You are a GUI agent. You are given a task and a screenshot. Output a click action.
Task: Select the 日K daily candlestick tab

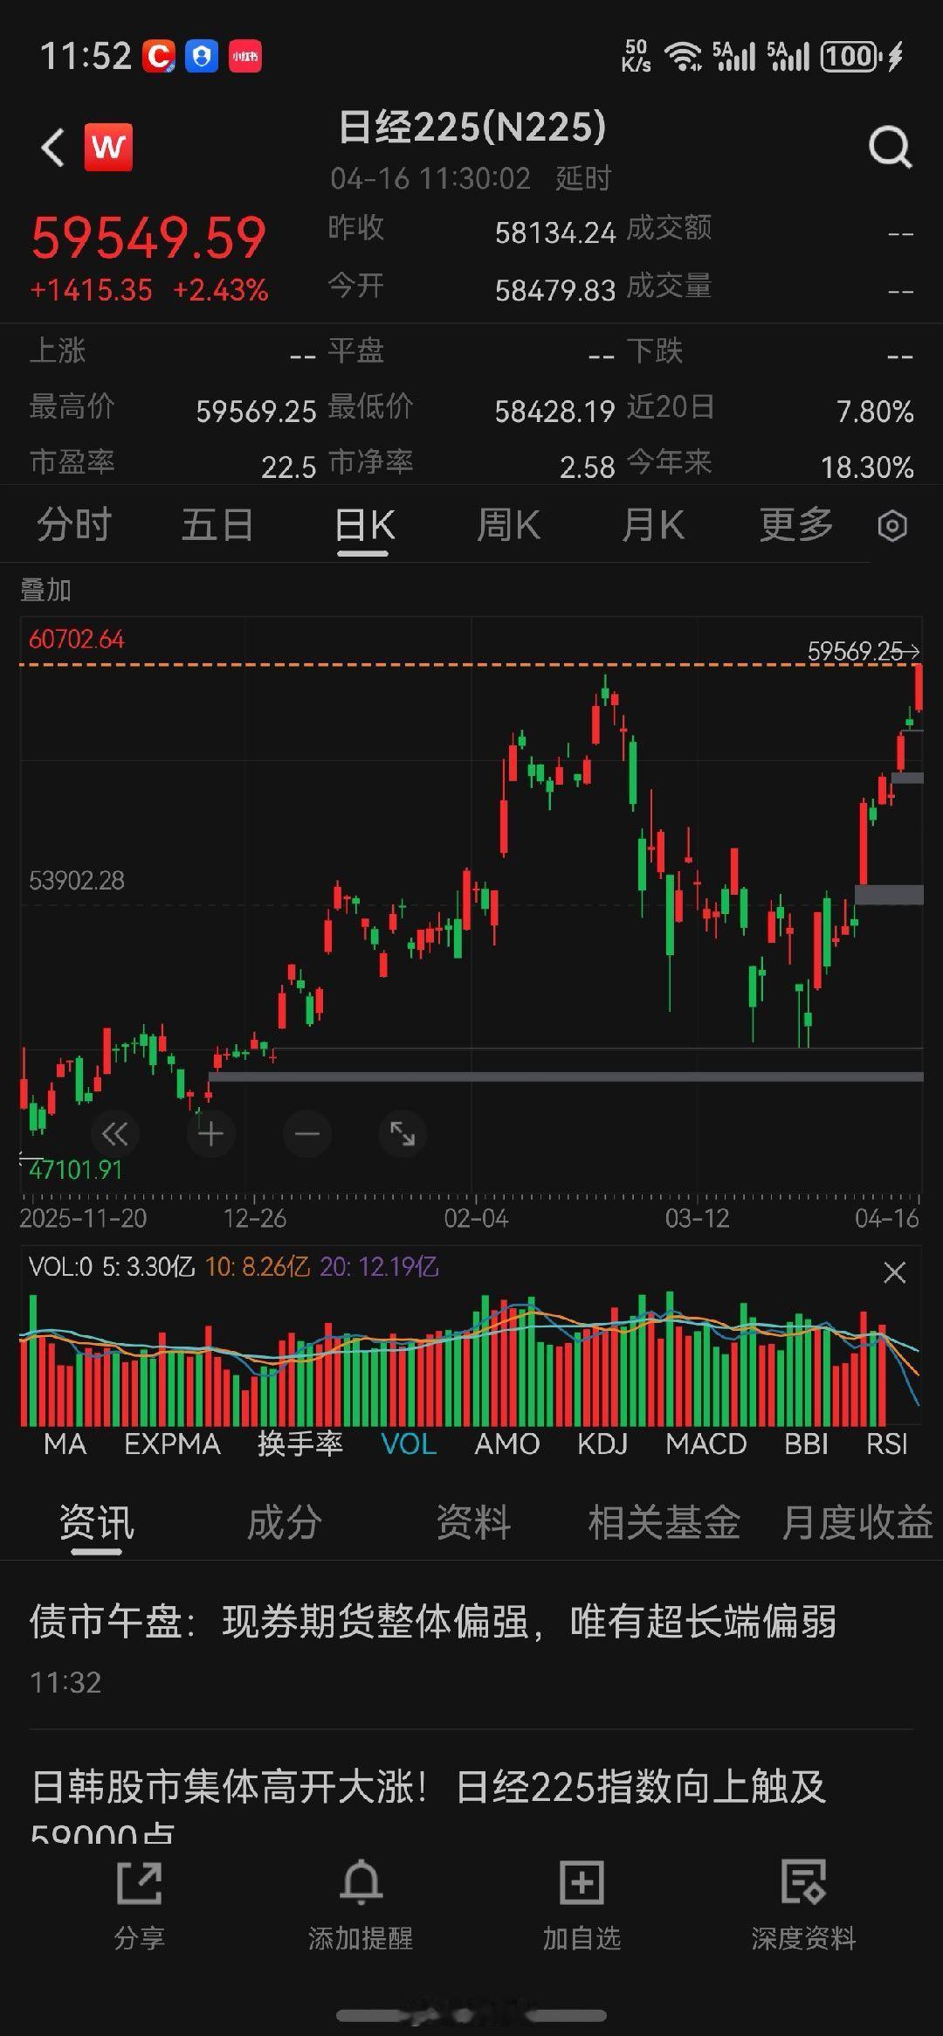click(x=364, y=526)
